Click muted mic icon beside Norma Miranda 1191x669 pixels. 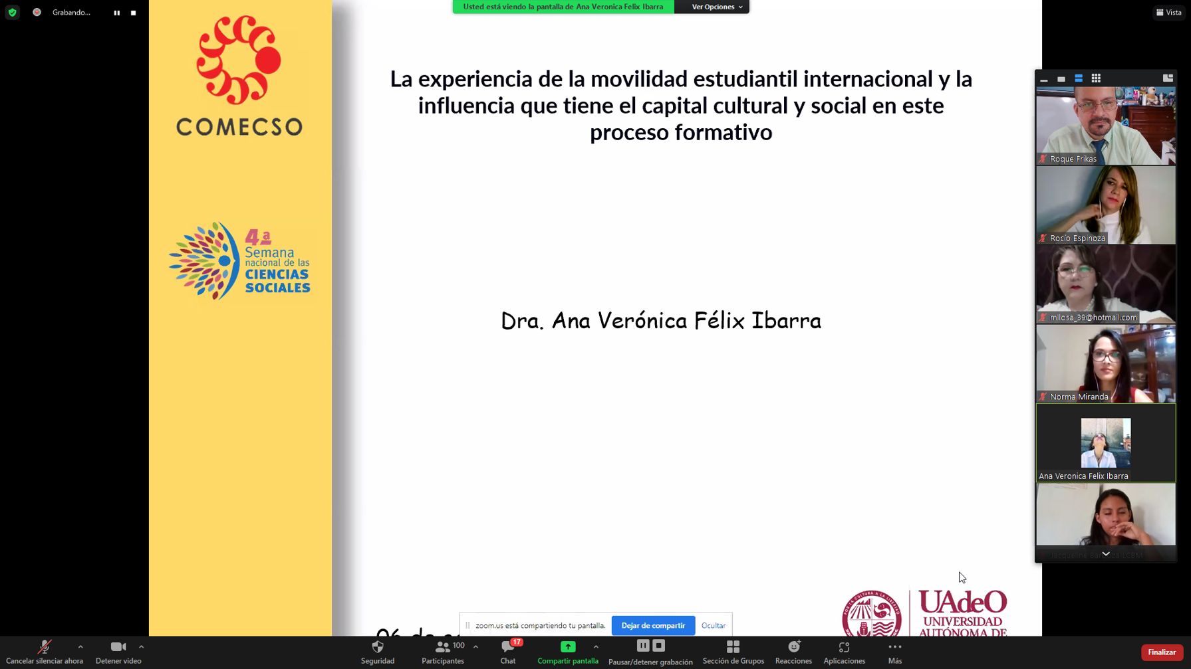[x=1043, y=397]
